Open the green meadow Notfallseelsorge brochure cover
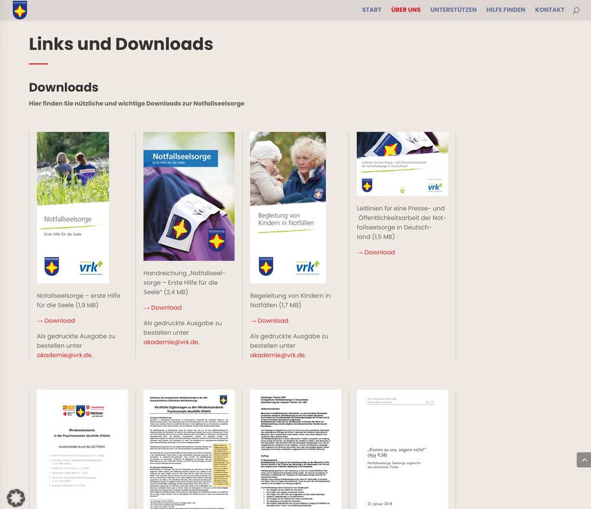Screen dimensions: 591x509 pyautogui.click(x=73, y=207)
